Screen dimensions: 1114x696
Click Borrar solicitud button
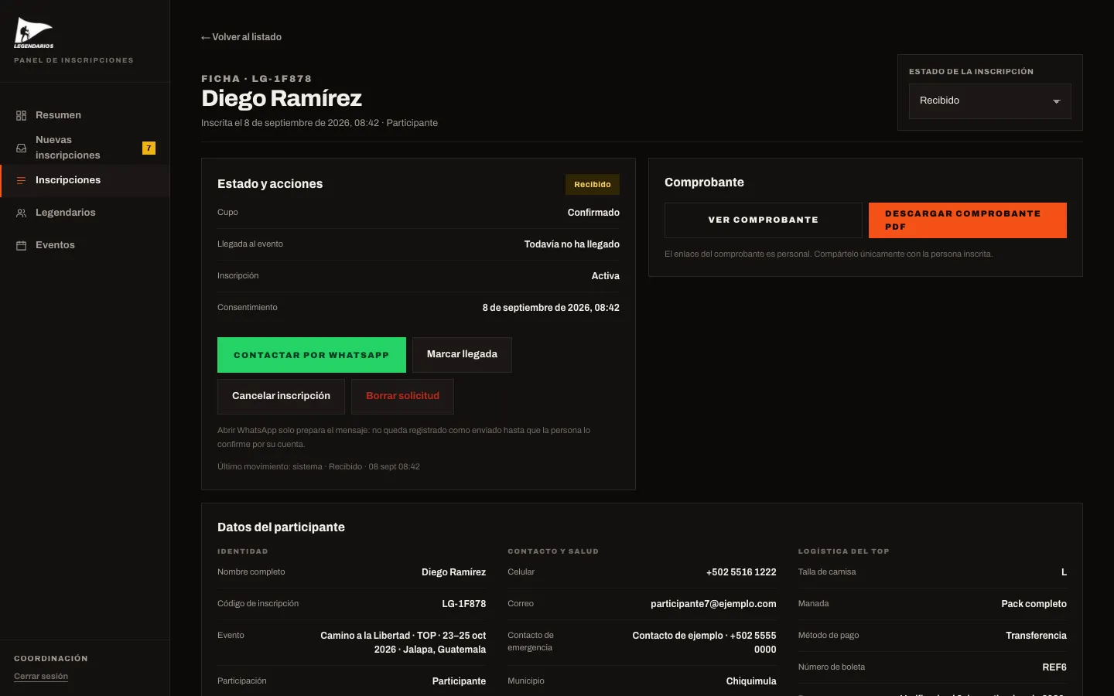[x=402, y=396]
